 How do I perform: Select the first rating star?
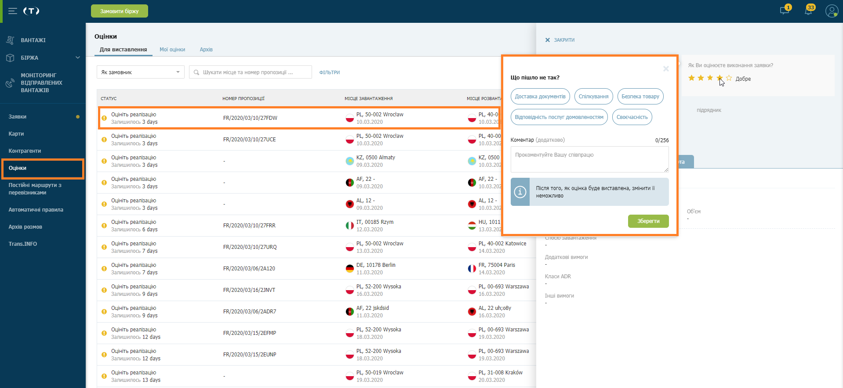pos(691,78)
